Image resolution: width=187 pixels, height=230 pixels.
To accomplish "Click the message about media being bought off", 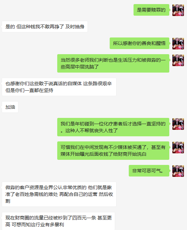I will point(113,151).
